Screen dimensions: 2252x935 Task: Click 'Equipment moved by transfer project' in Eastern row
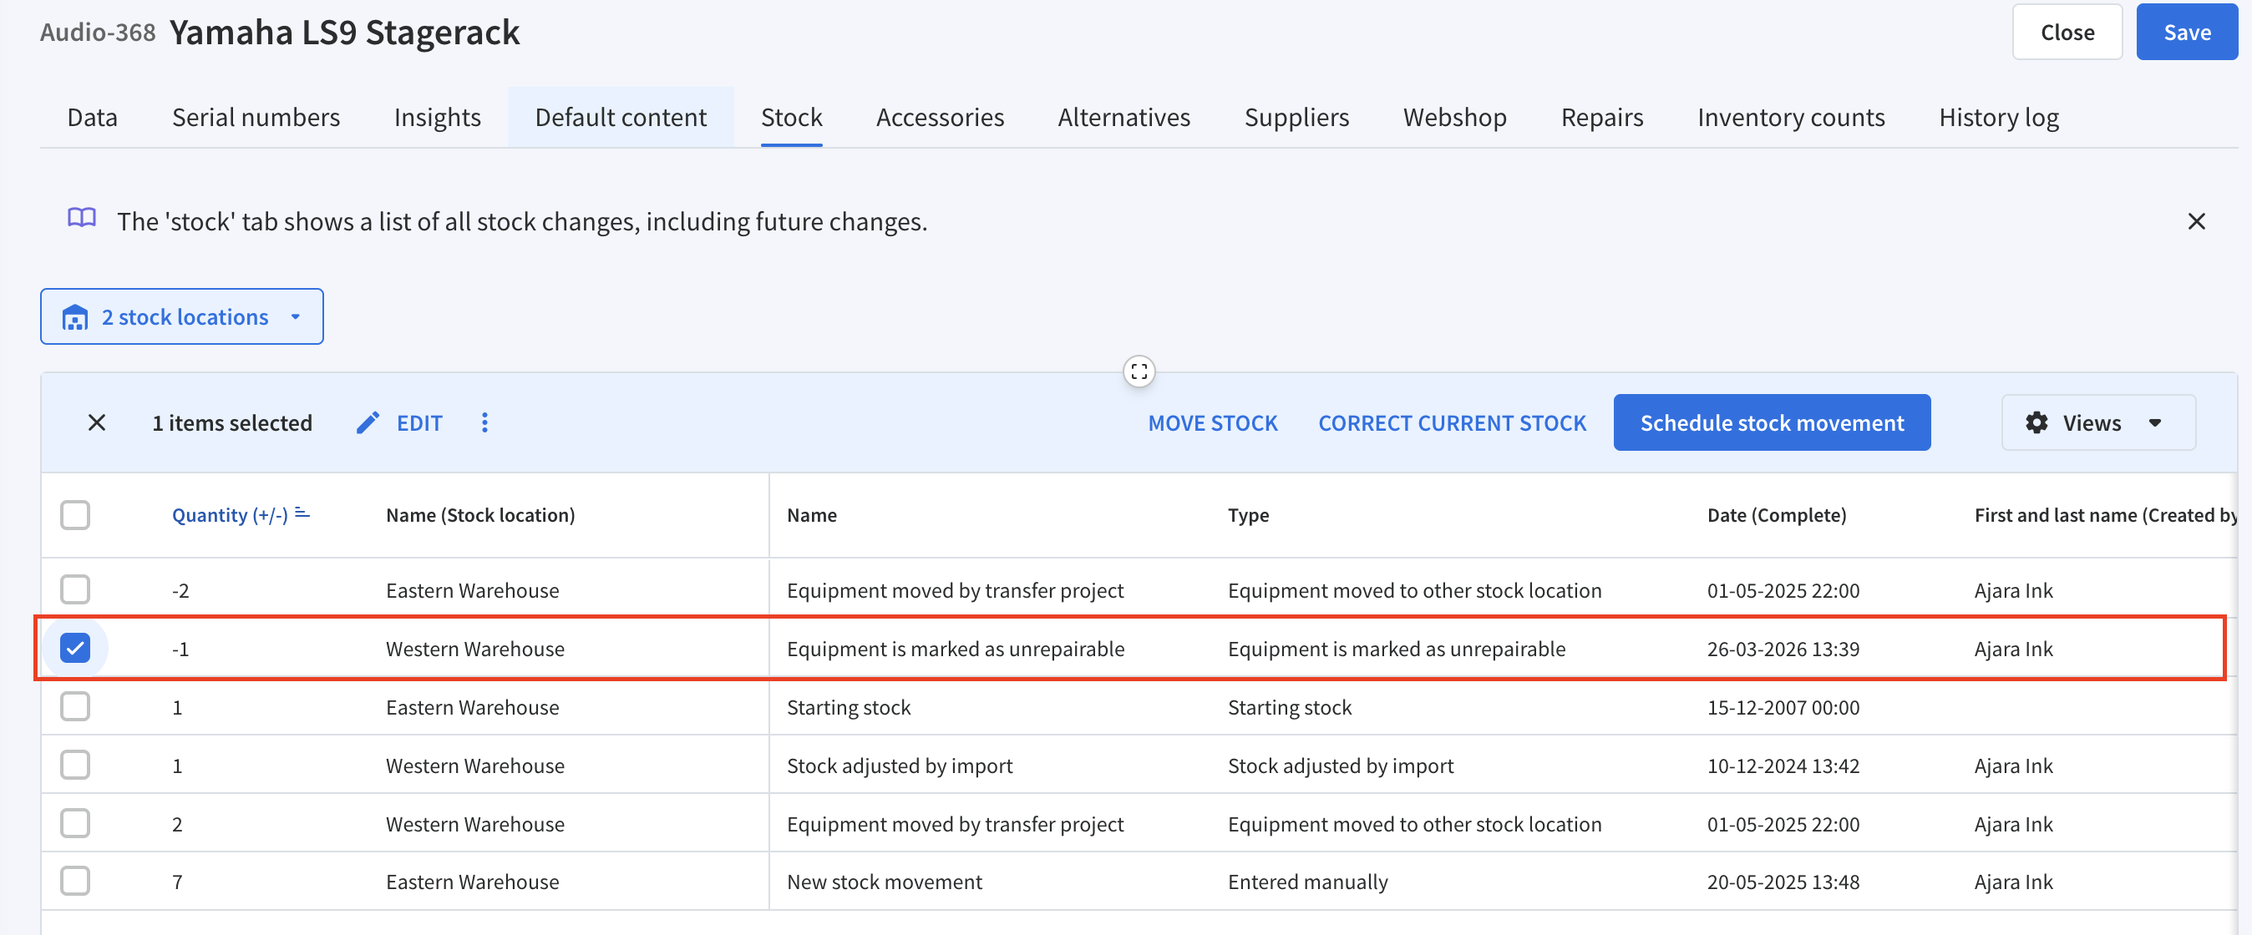(956, 590)
